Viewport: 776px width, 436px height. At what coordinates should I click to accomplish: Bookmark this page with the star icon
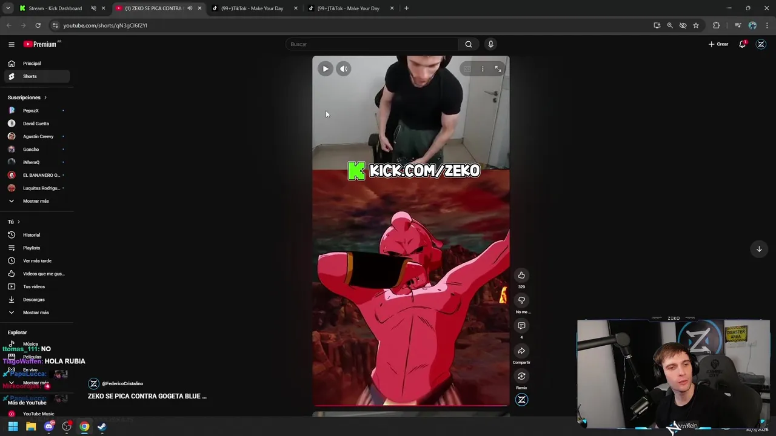[x=696, y=25]
